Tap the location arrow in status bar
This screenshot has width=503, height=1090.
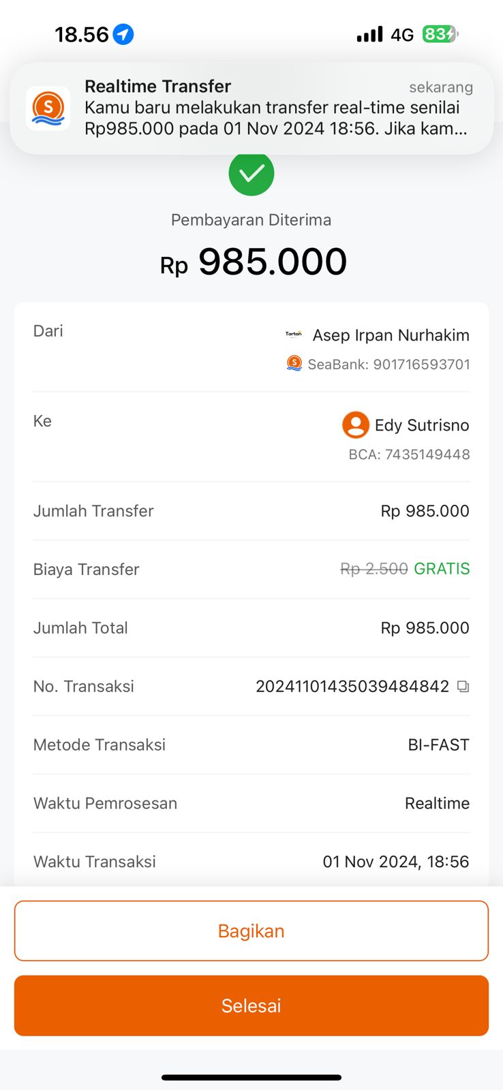pyautogui.click(x=123, y=34)
